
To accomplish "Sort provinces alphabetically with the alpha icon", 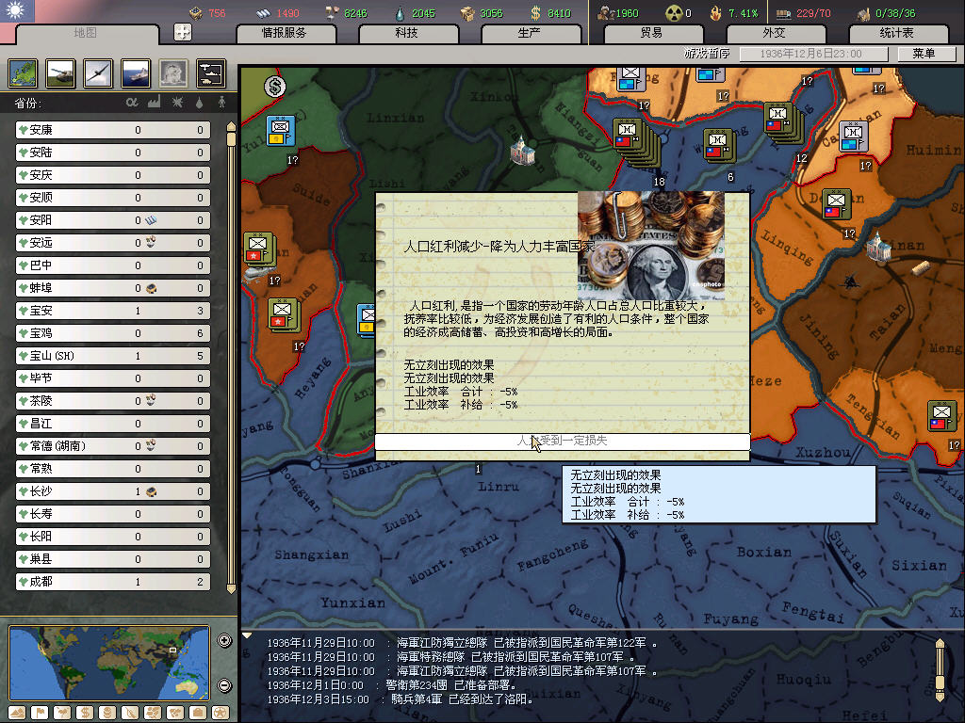I will click(x=132, y=102).
